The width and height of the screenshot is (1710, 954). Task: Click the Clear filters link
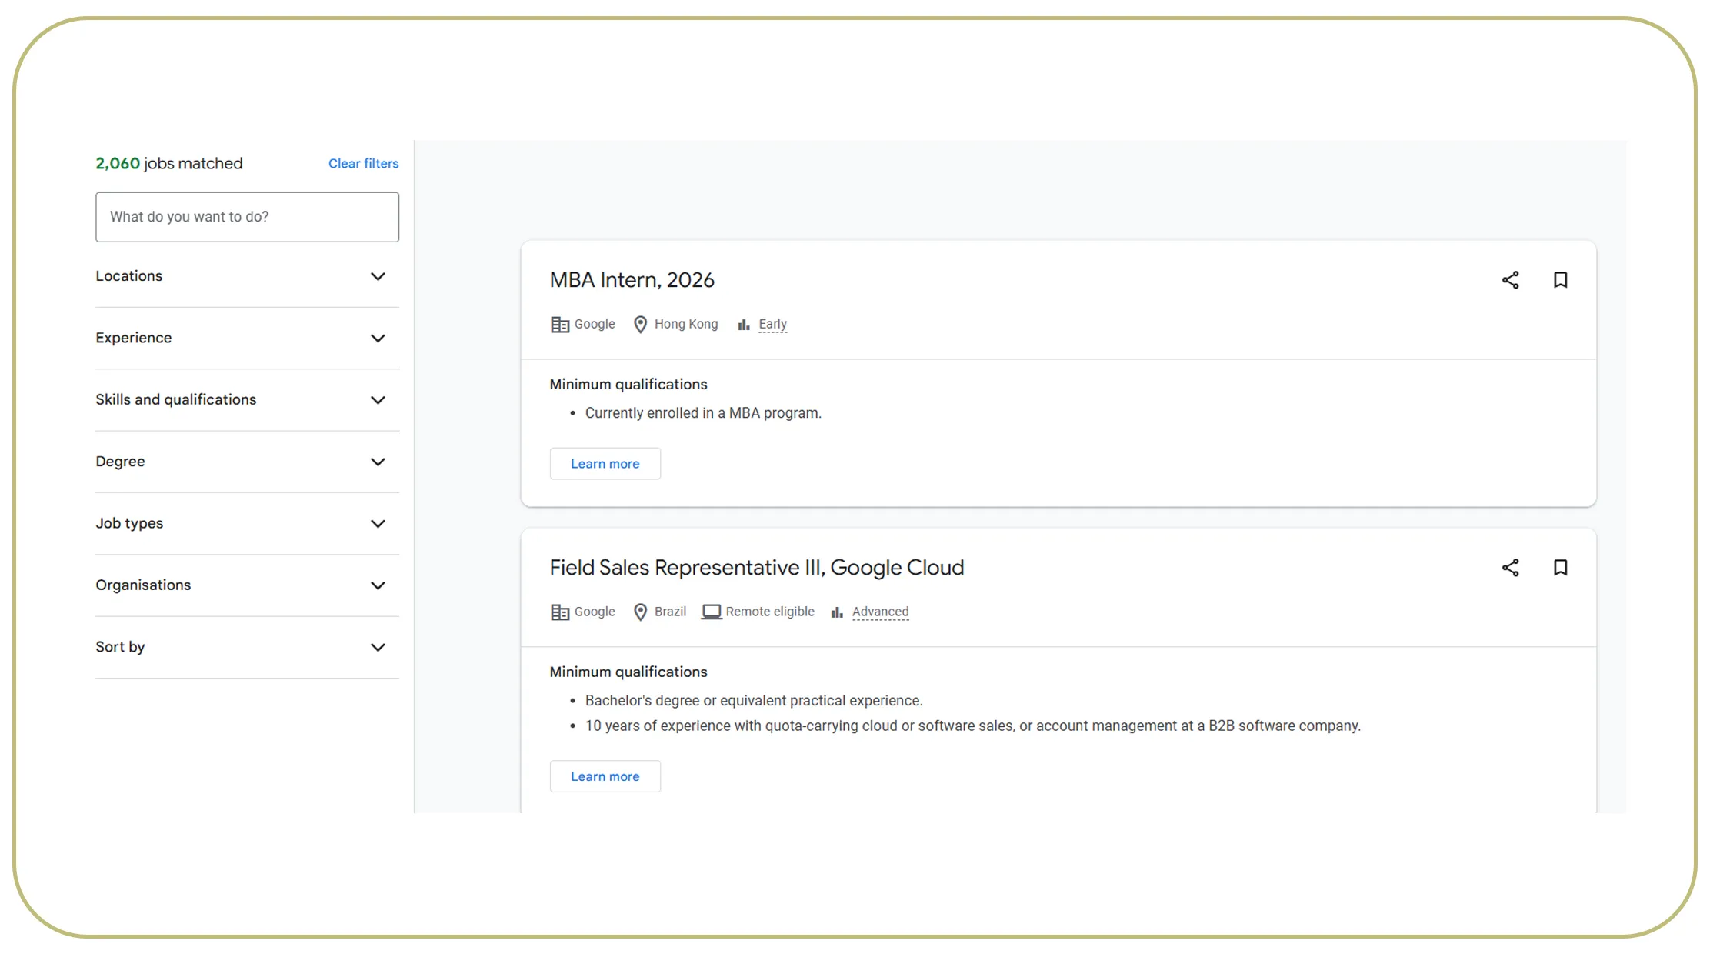point(363,163)
